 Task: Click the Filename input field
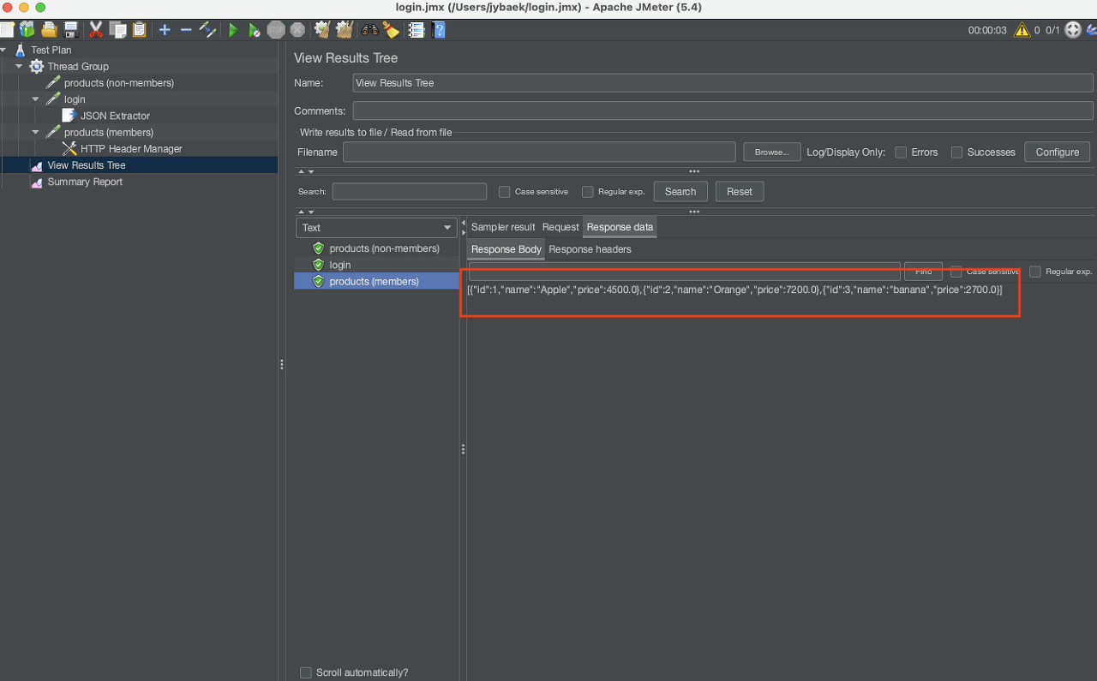(x=539, y=152)
